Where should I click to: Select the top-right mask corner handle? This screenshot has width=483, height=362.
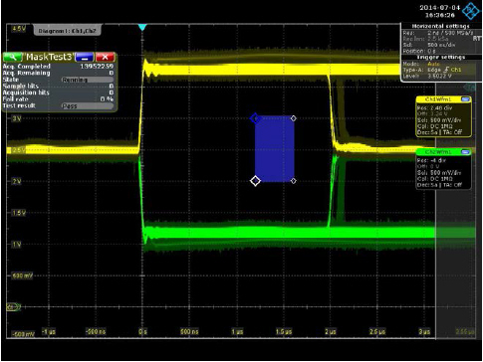tap(294, 118)
